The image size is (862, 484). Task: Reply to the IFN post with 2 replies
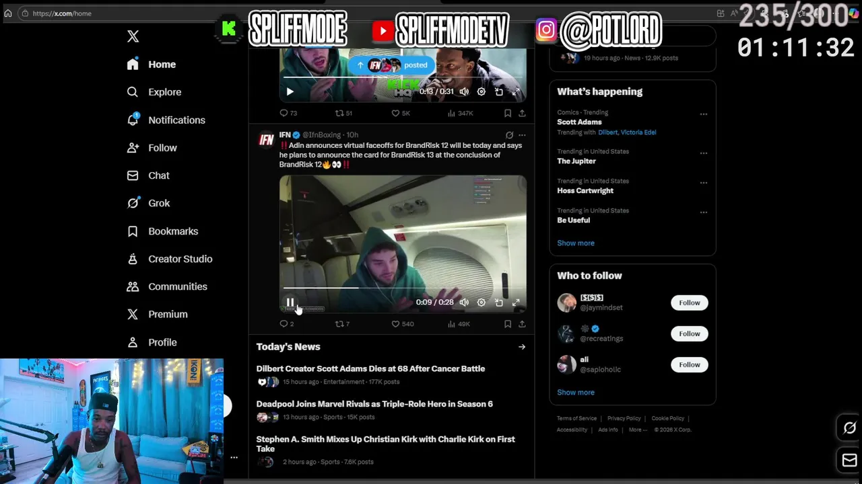(287, 324)
